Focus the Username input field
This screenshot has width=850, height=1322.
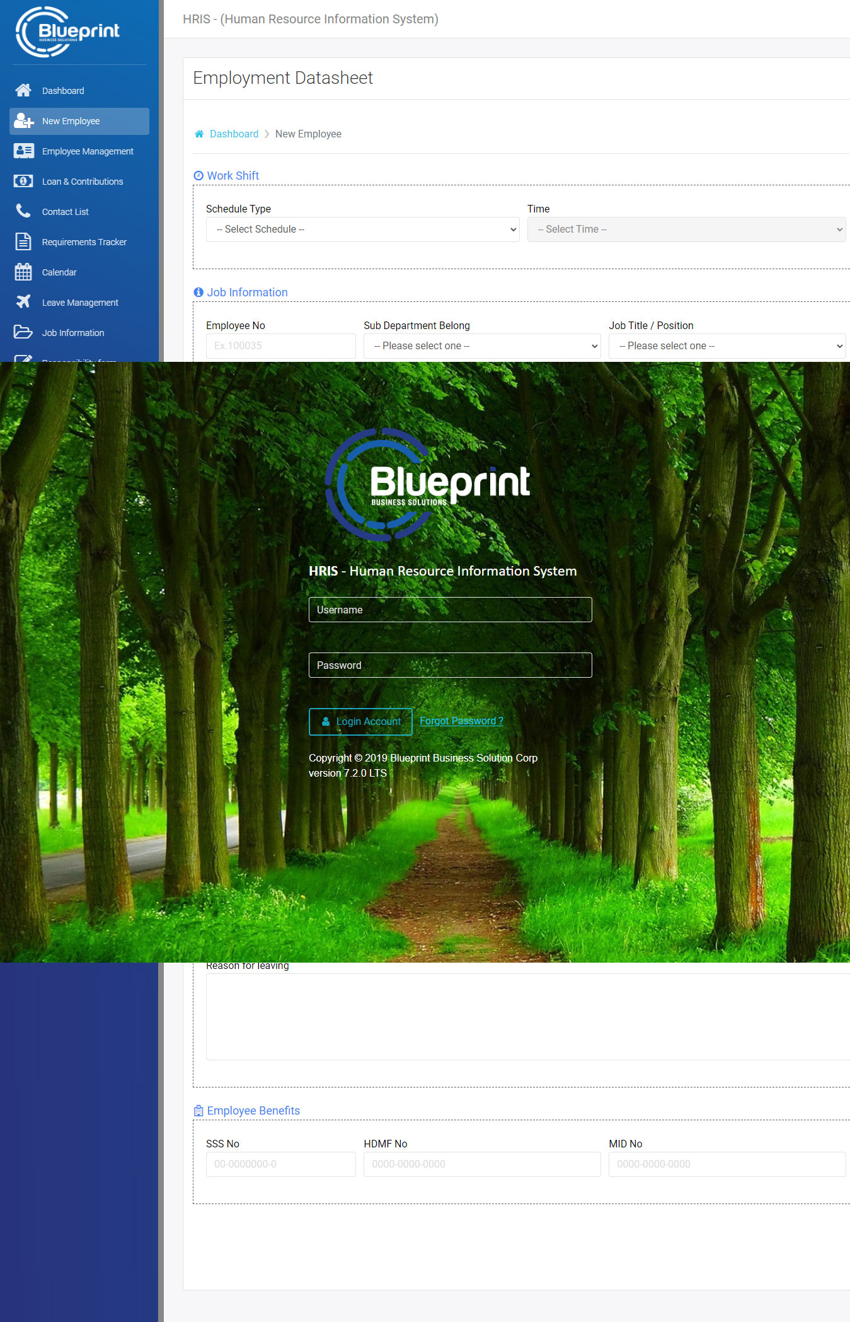450,610
